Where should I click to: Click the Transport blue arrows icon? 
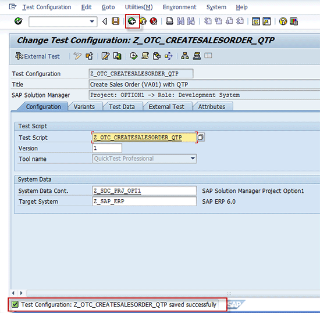click(x=169, y=56)
